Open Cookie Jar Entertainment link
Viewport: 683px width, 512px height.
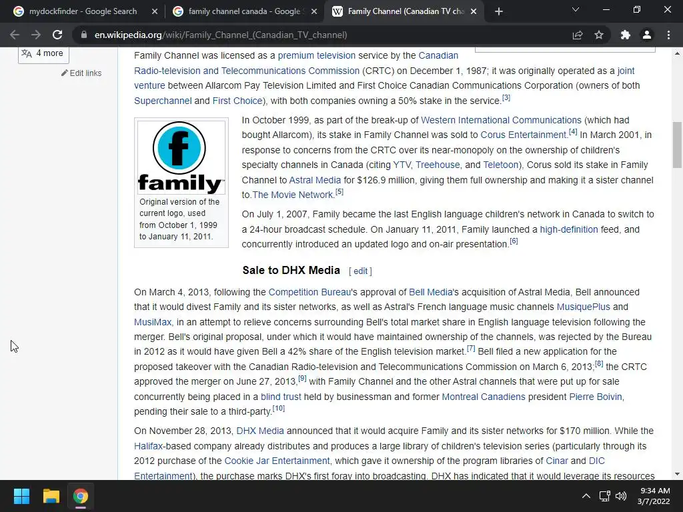pos(277,461)
